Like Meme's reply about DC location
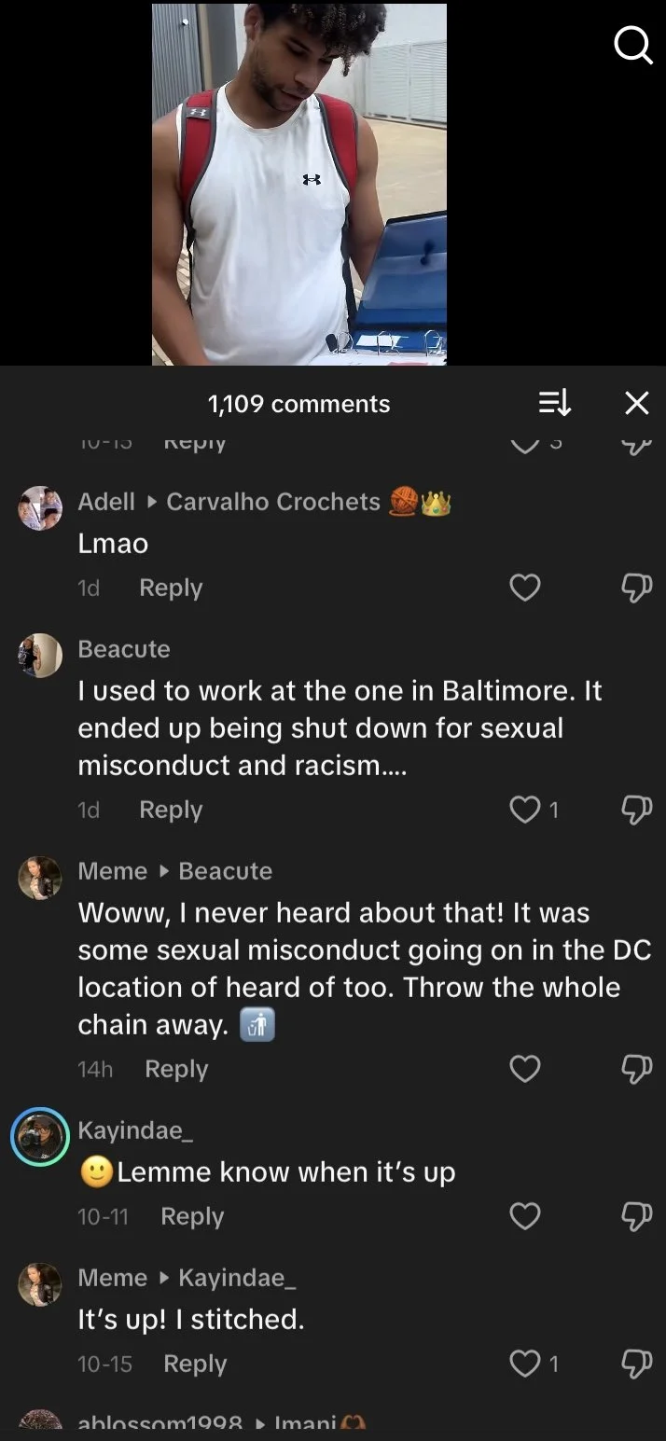This screenshot has width=666, height=1441. coord(525,1069)
